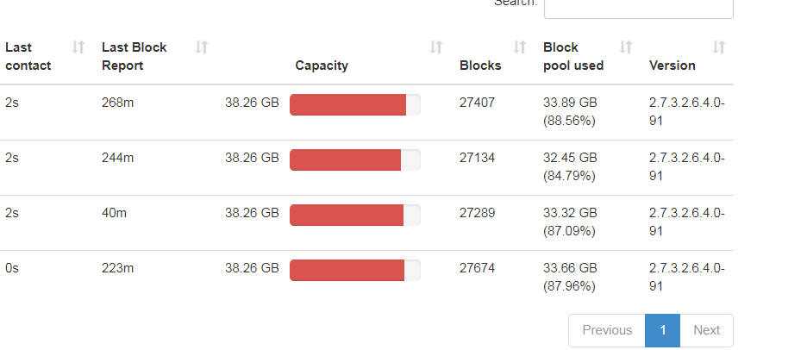This screenshot has height=350, width=807.
Task: Click sort icon for Version column
Action: click(x=719, y=47)
